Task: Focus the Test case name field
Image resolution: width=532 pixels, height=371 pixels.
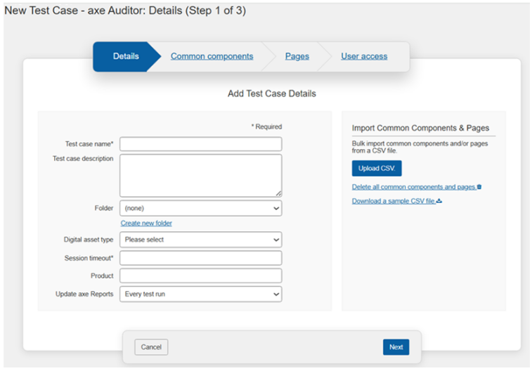Action: 200,144
